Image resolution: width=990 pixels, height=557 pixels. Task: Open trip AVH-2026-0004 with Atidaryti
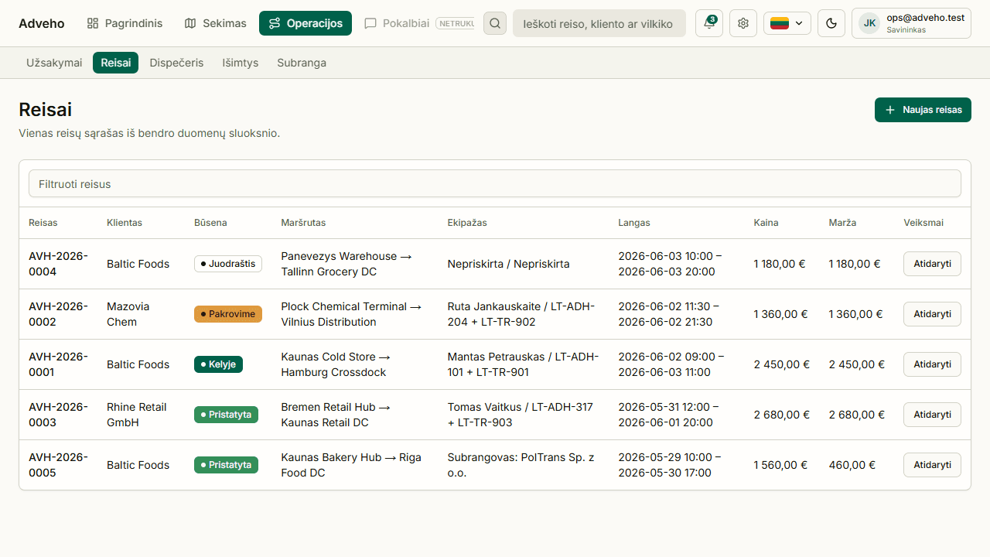[932, 264]
